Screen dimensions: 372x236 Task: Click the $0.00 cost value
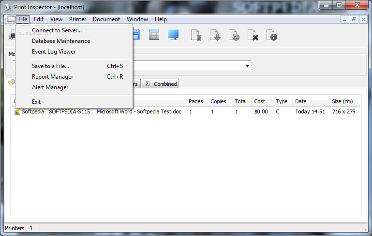pos(261,111)
